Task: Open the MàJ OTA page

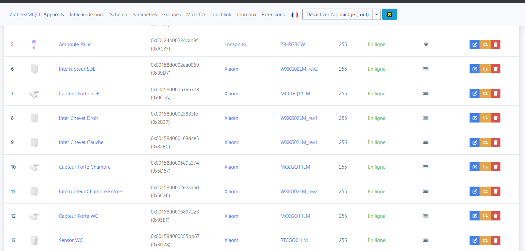Action: tap(196, 15)
